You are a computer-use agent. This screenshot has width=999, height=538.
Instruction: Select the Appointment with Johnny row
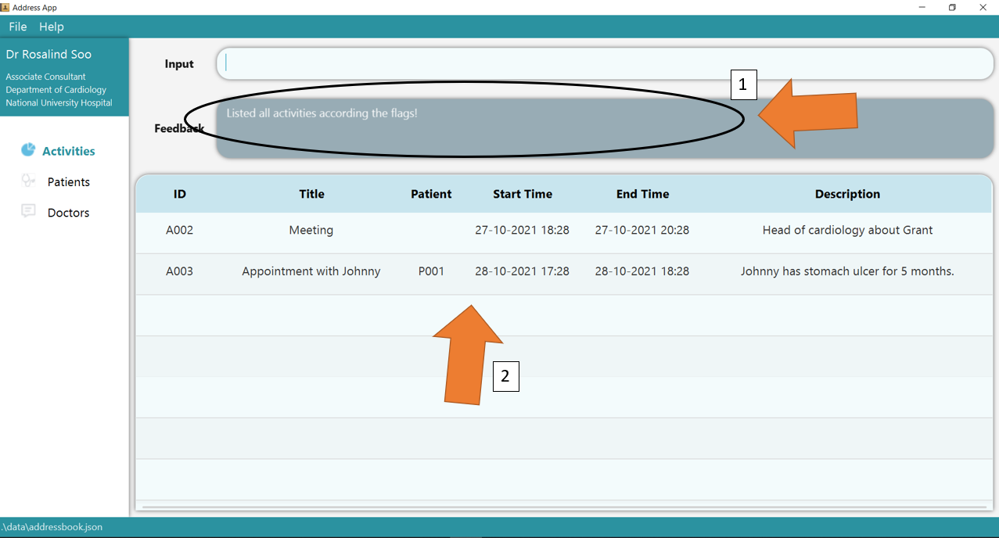coord(311,272)
